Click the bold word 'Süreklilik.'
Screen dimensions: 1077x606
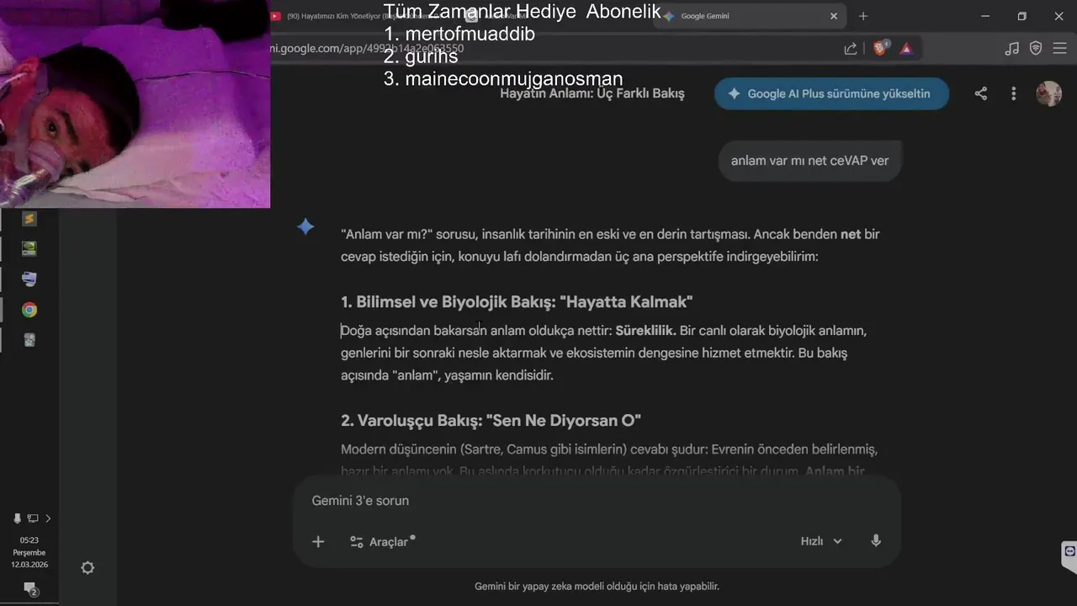(x=645, y=331)
